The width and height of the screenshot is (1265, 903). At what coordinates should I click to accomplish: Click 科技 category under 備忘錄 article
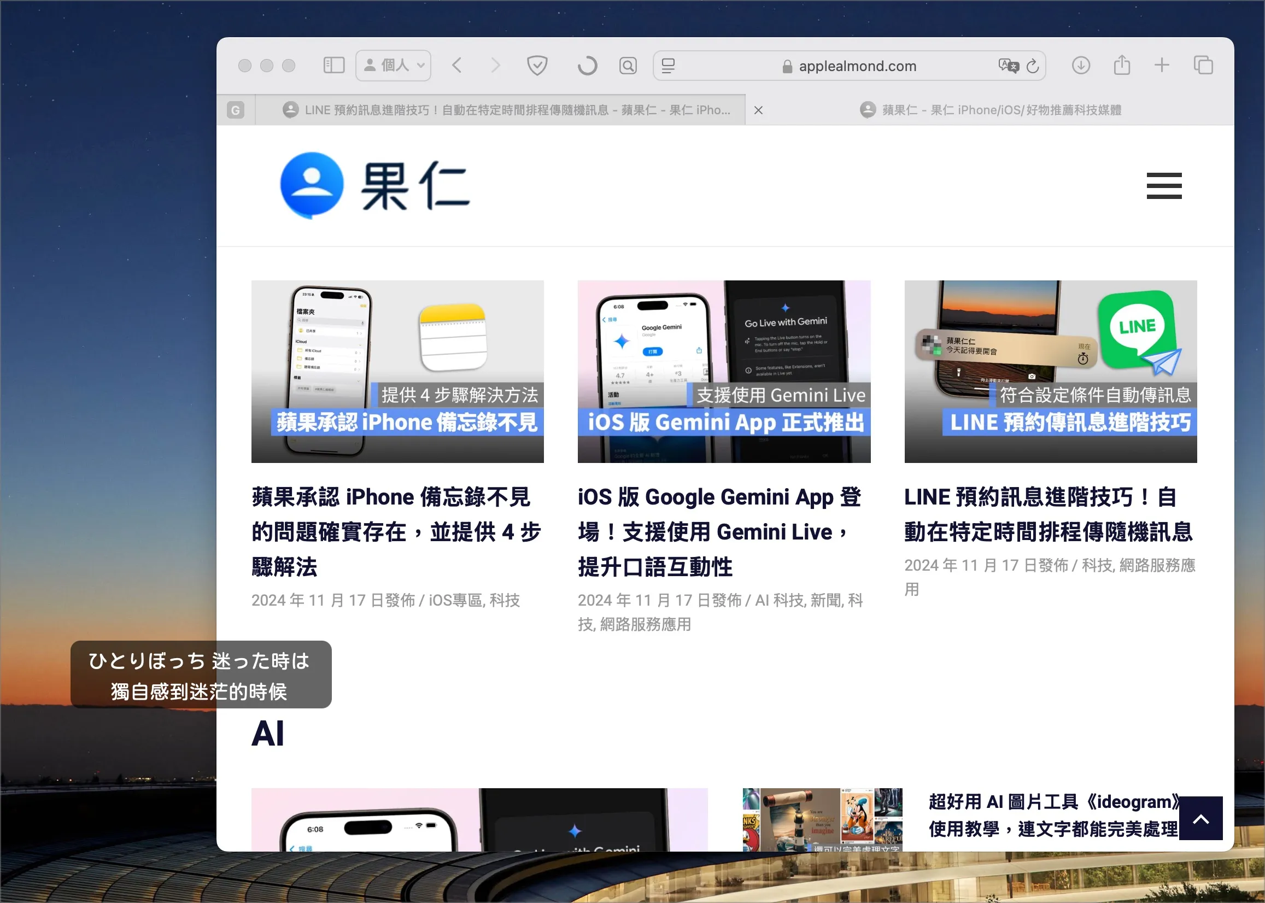pyautogui.click(x=505, y=601)
